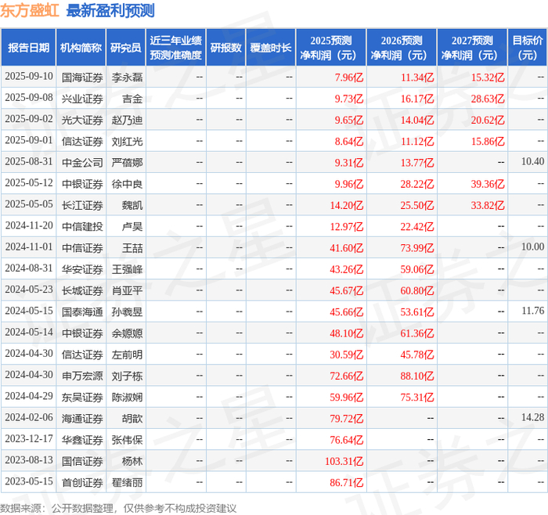
Task: Click institution 东吴证券
Action: pos(82,397)
